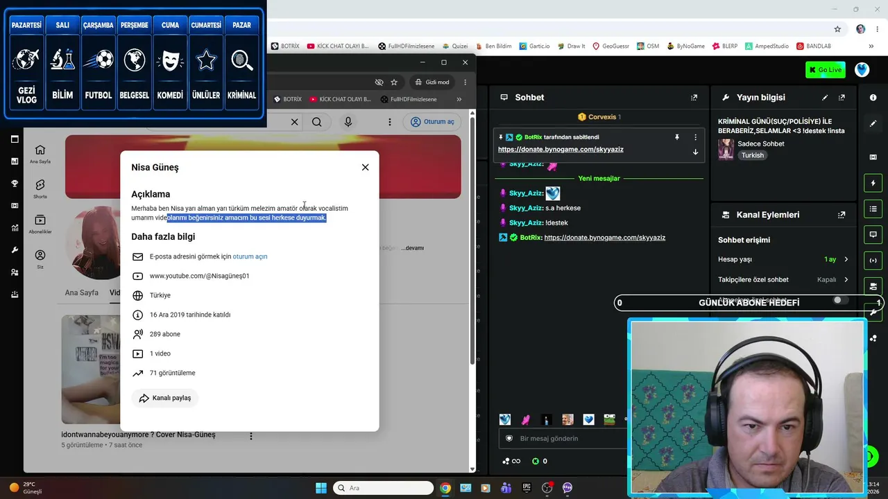Select the ÇARŞAMBA Futbol day tile
This screenshot has height=499, width=888.
coord(99,63)
